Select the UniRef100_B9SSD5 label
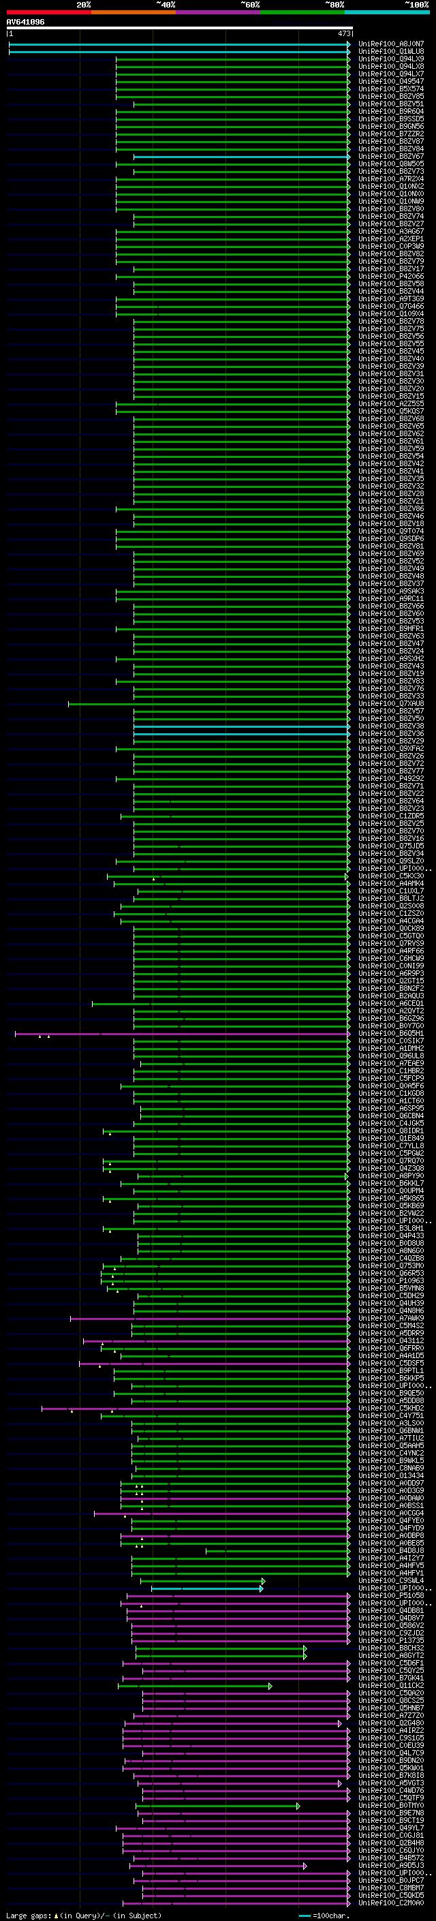Viewport: 436px width, 1921px height. (x=391, y=119)
